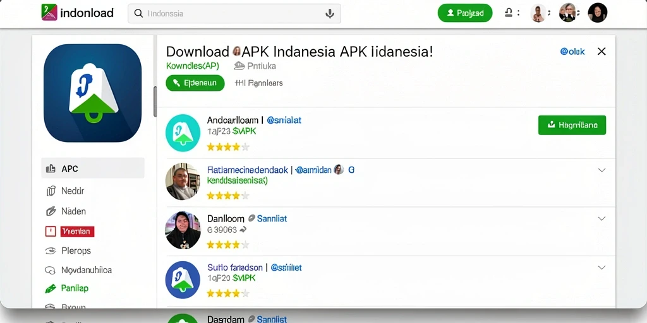Click the green Pađæd button
Viewport: 647px width, 323px height.
click(465, 13)
